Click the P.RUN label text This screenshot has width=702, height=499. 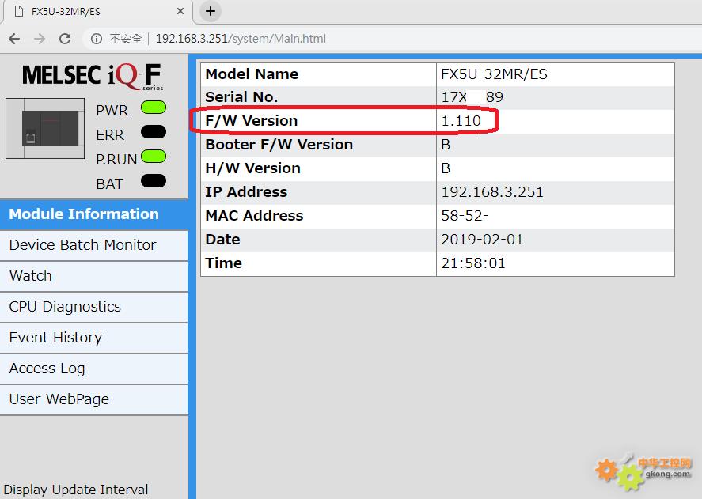[116, 159]
